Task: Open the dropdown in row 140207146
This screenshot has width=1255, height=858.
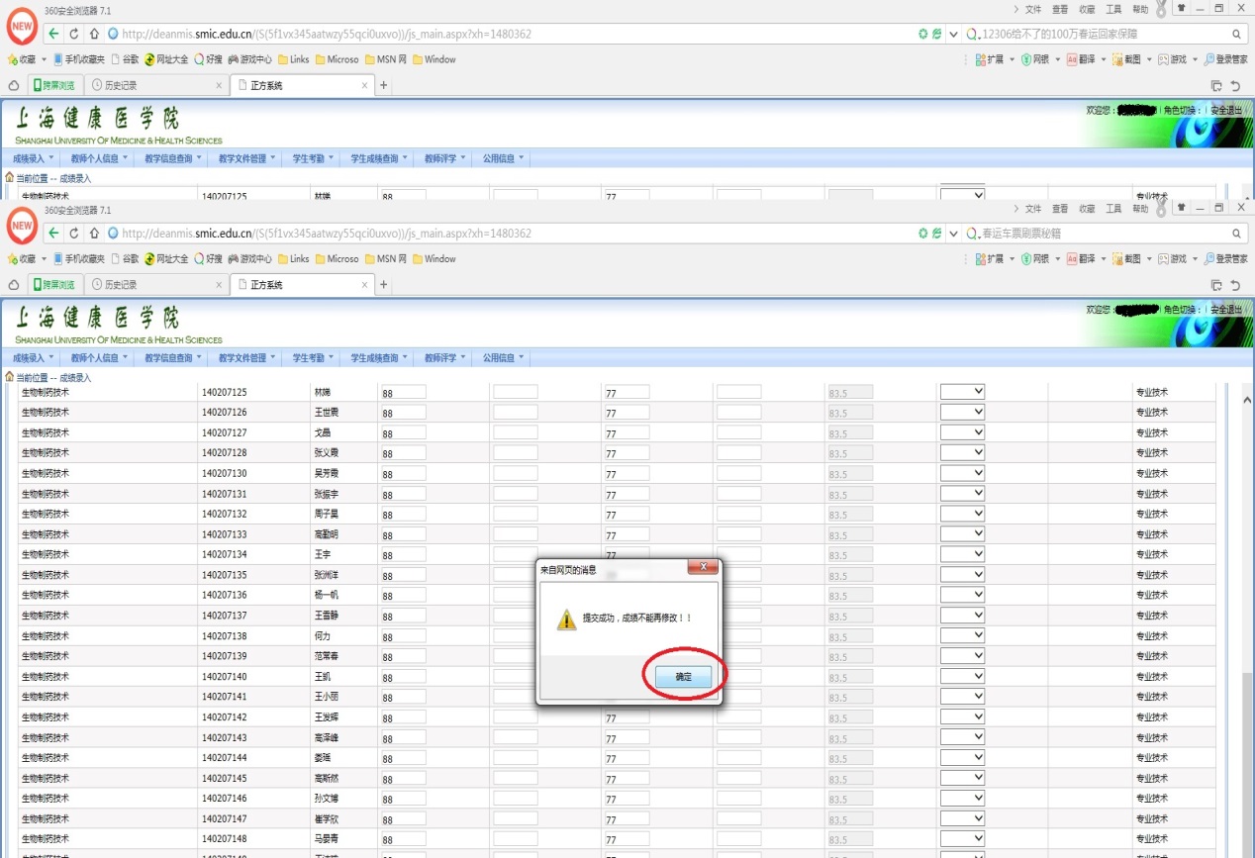Action: click(962, 798)
